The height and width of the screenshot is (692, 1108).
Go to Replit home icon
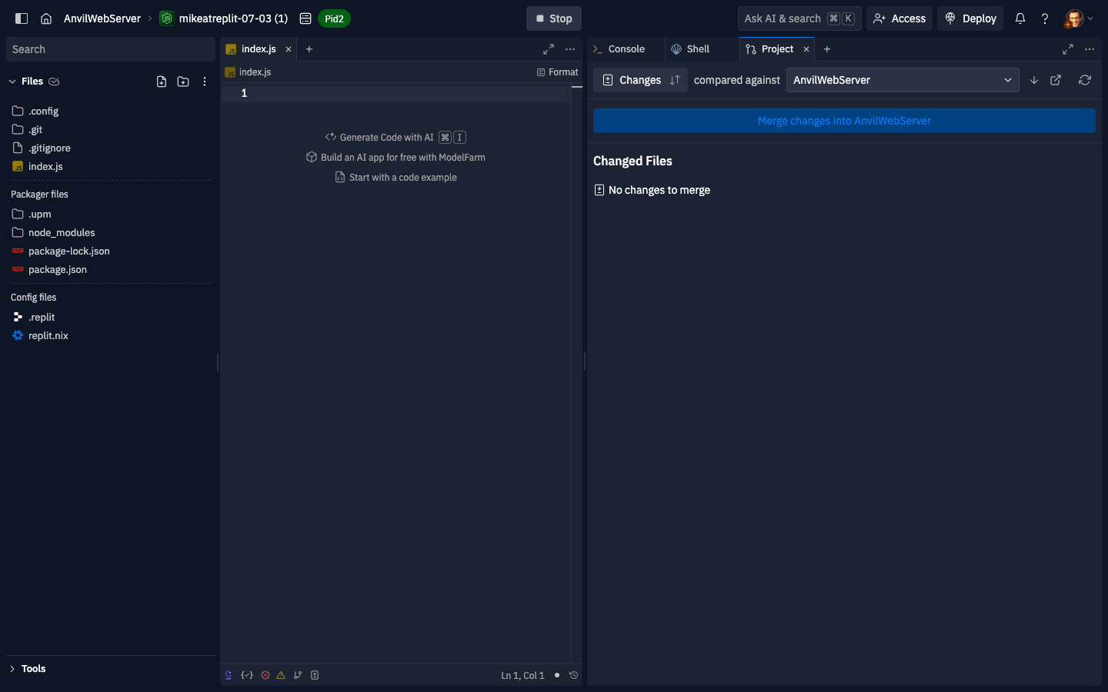(46, 18)
